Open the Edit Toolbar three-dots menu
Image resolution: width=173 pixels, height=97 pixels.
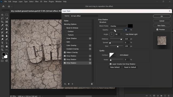[6, 50]
